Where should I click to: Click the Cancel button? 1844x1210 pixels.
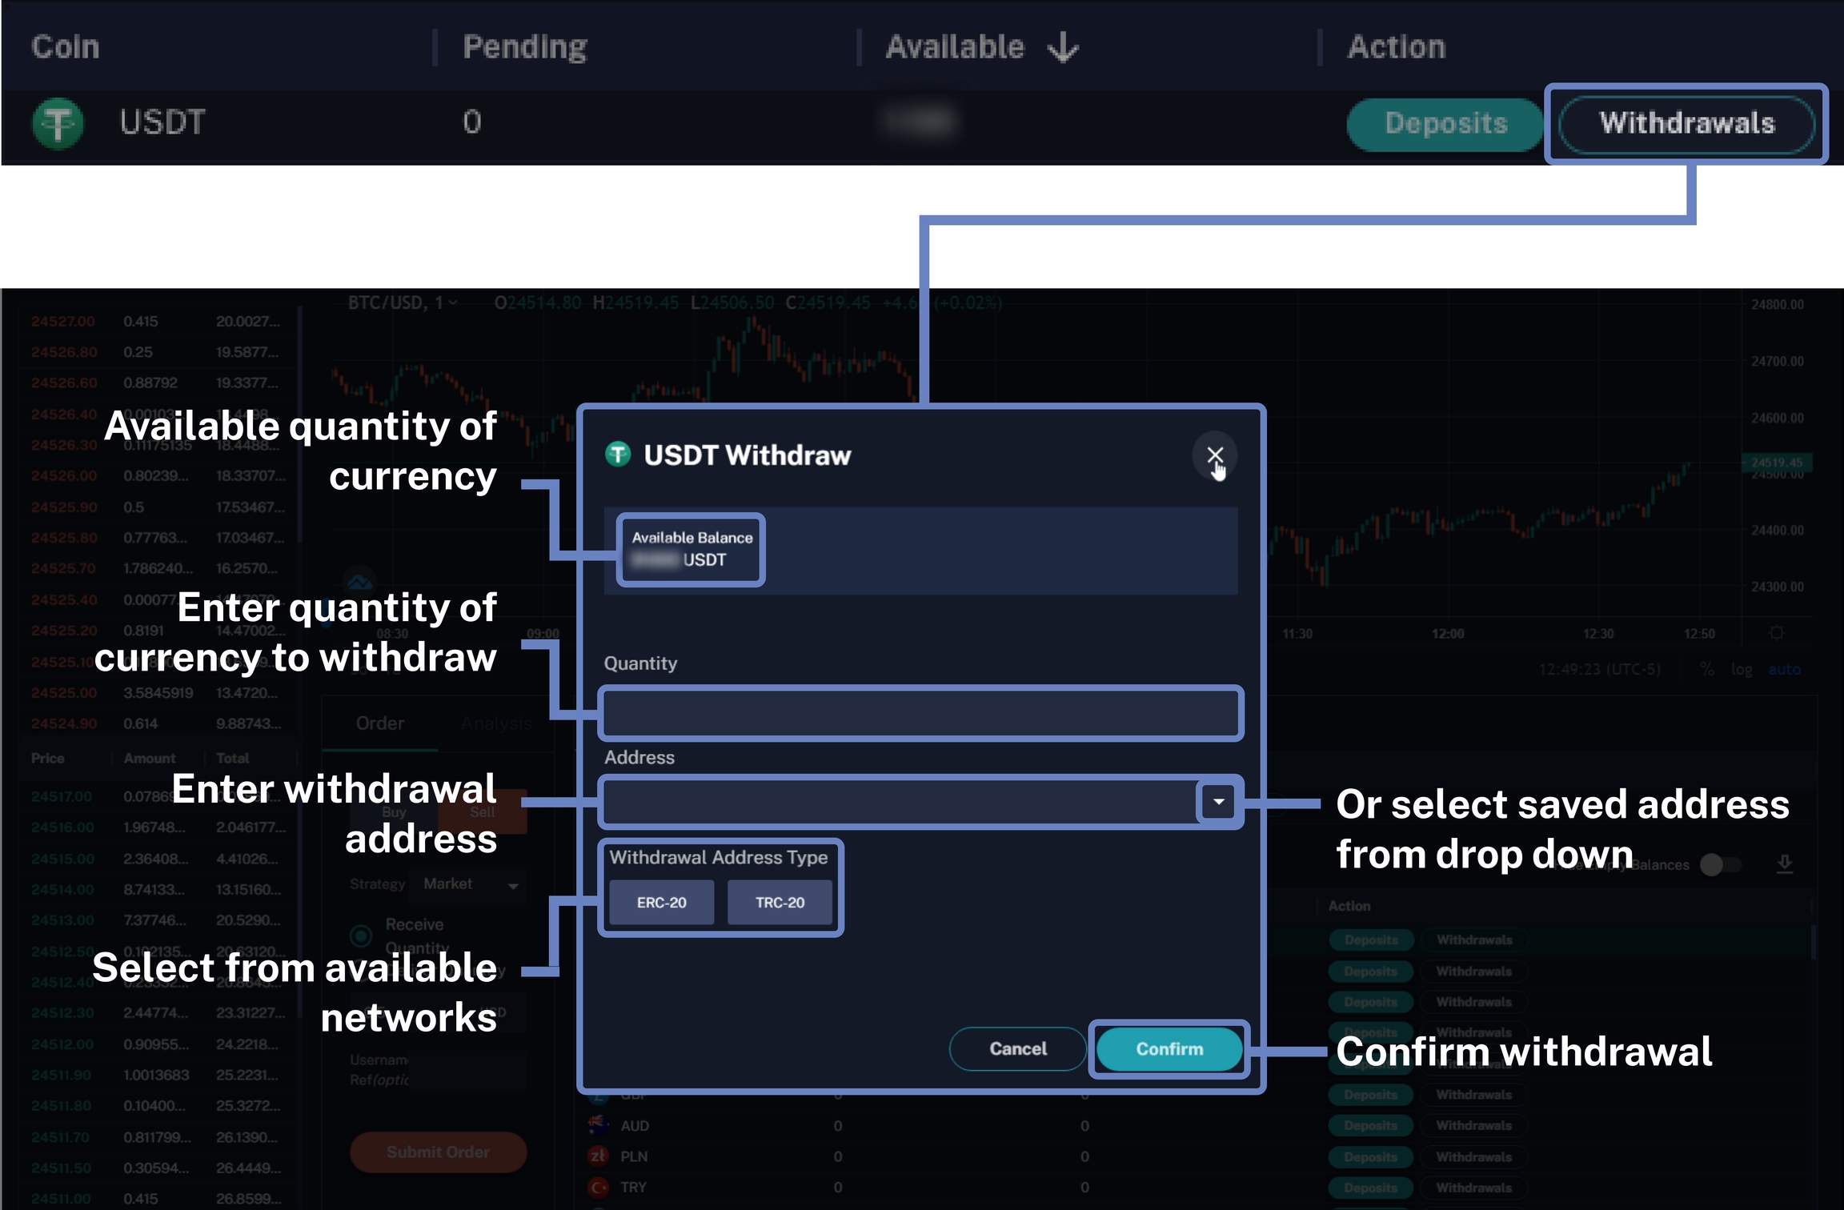click(x=1017, y=1048)
